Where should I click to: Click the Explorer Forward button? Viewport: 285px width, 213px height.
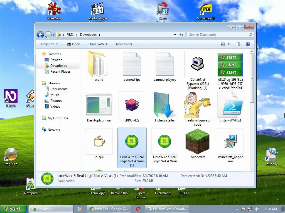(x=48, y=35)
